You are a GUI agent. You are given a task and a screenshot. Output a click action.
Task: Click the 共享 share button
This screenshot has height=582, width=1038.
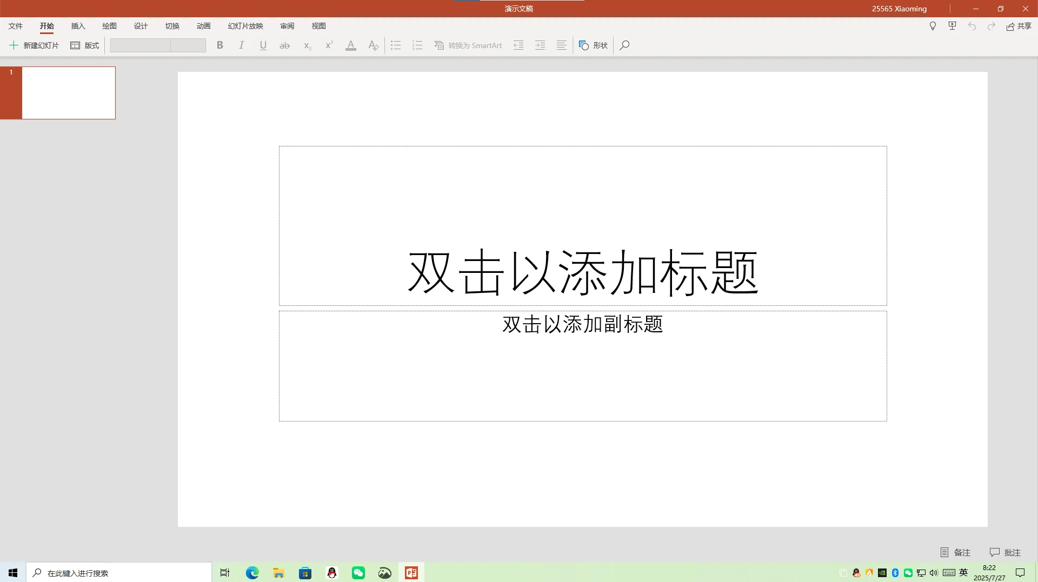[1019, 26]
